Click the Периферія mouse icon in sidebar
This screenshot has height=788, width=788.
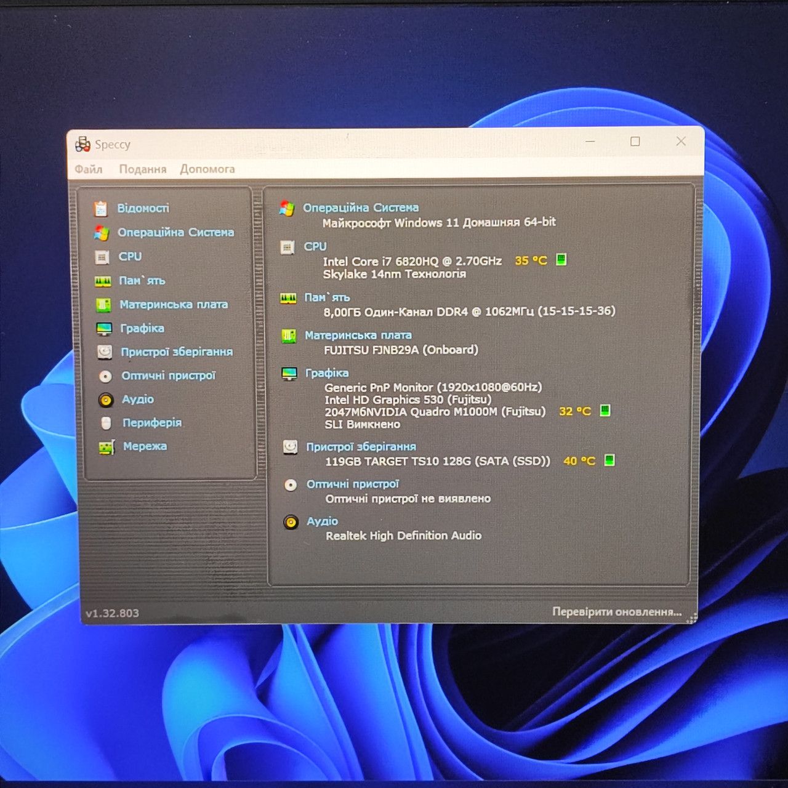(x=106, y=424)
